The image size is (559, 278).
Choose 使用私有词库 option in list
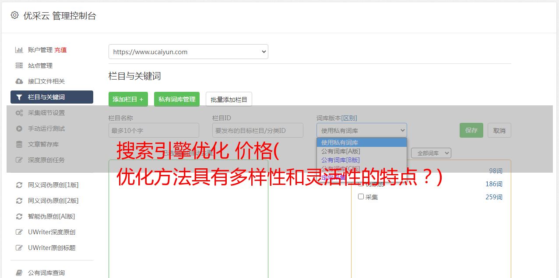click(362, 142)
